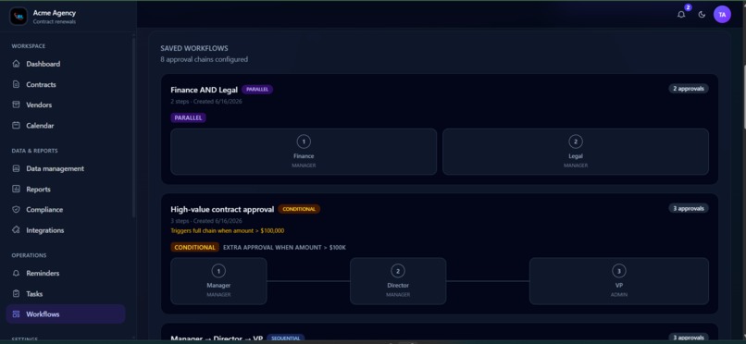Screen dimensions: 746x344
Task: Click the Workflows sidebar icon
Action: coord(16,314)
